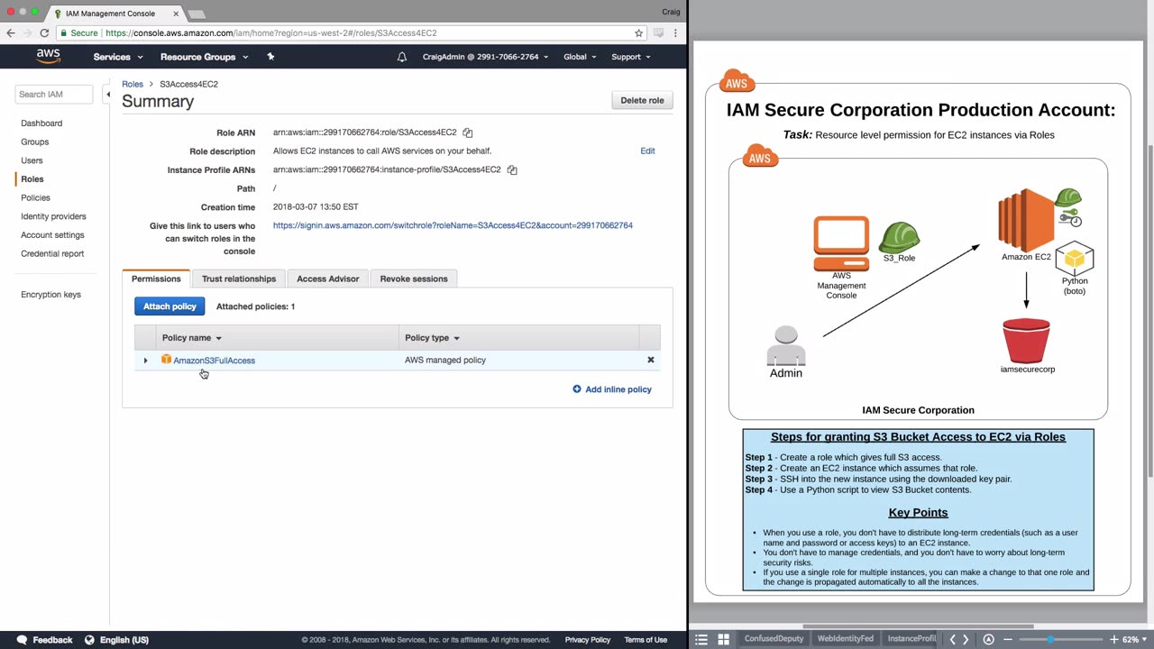Click the Delete role button
This screenshot has width=1154, height=649.
click(642, 100)
